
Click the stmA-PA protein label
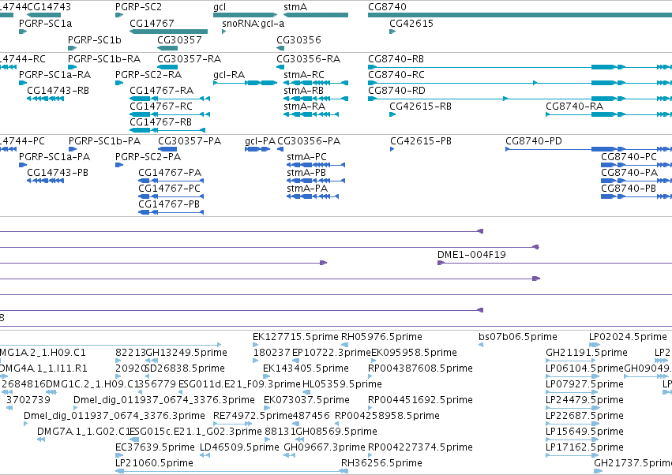[x=307, y=189]
